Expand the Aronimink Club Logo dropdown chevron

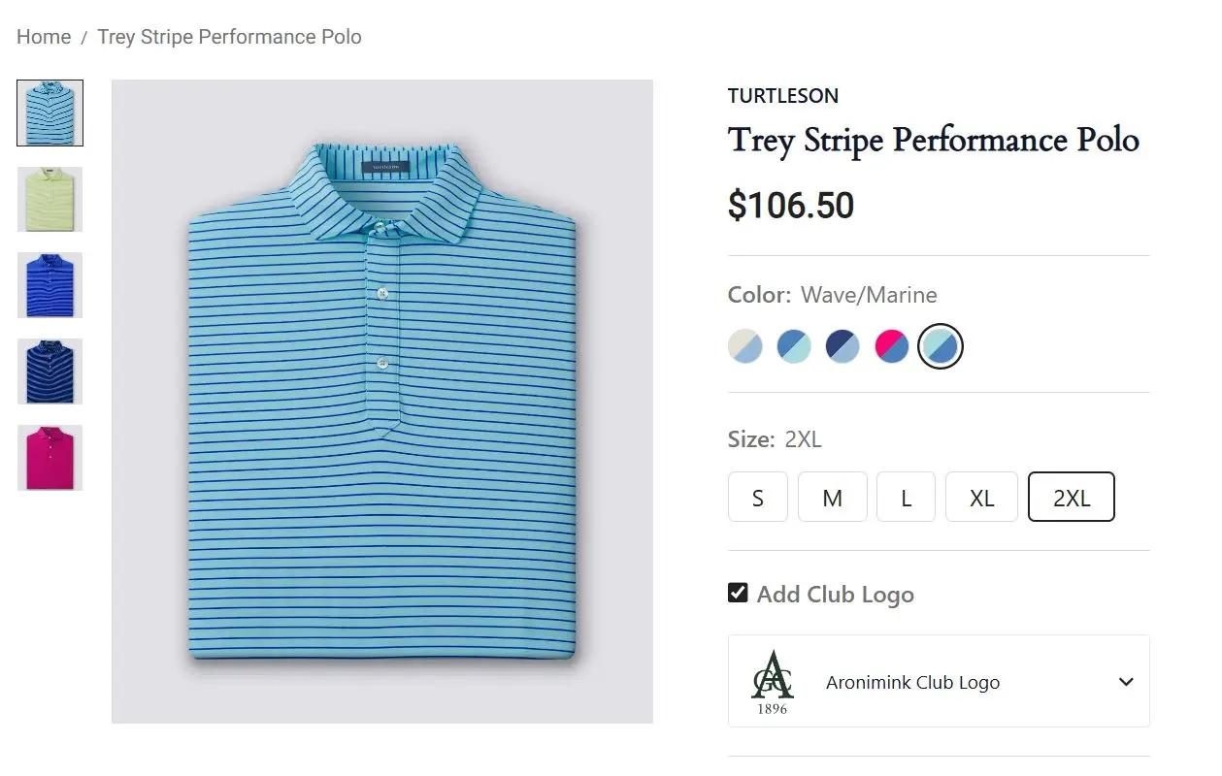tap(1126, 682)
